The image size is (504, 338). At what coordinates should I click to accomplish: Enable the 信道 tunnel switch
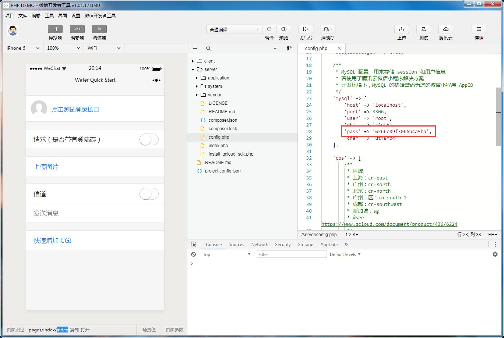coord(149,194)
